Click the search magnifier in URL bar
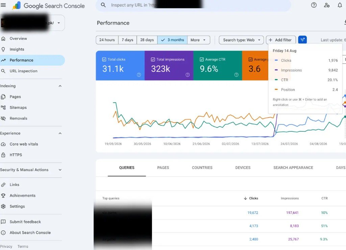Screen dimensions: 346x250 103,5
